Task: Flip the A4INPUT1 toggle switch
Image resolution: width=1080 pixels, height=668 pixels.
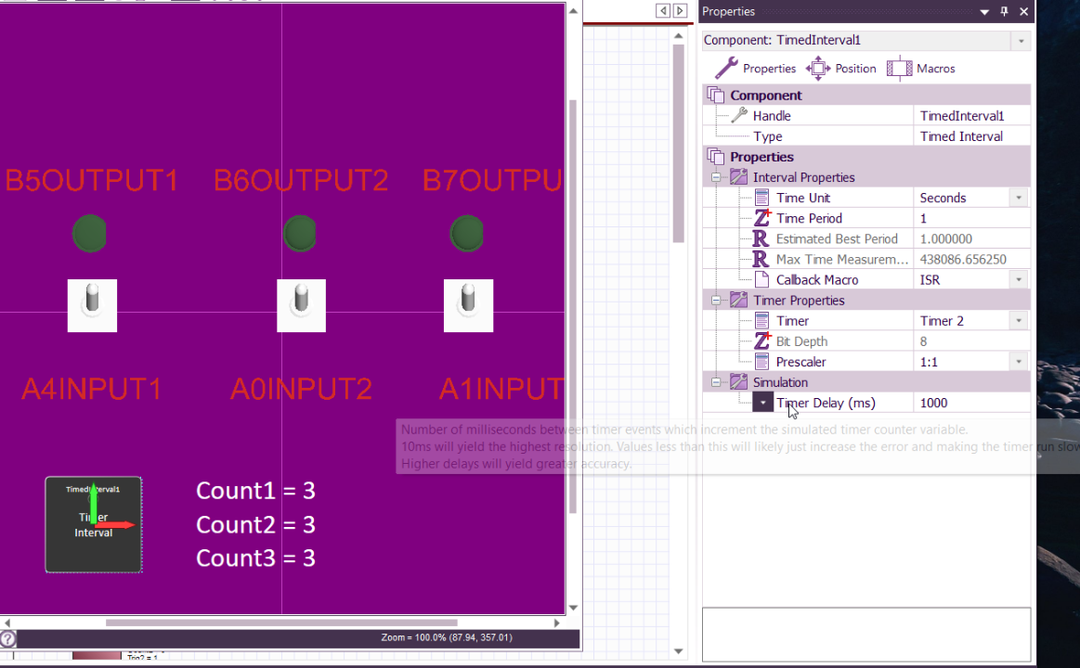Action: pyautogui.click(x=91, y=305)
